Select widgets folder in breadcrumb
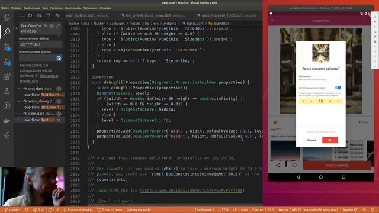Screen dimensions: 379x213 coord(169,24)
